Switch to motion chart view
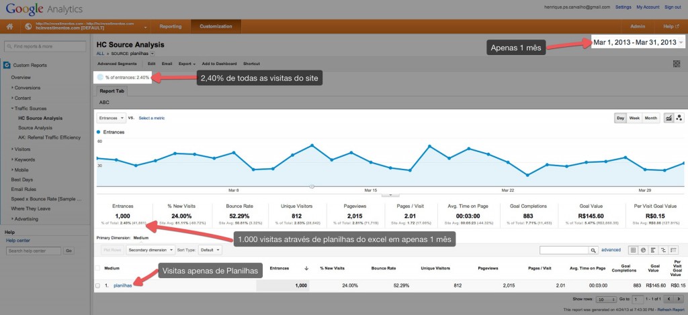The width and height of the screenshot is (688, 315). pos(680,118)
